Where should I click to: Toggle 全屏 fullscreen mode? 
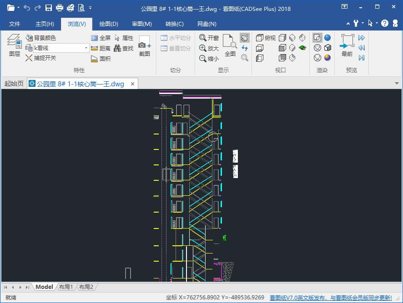click(101, 38)
